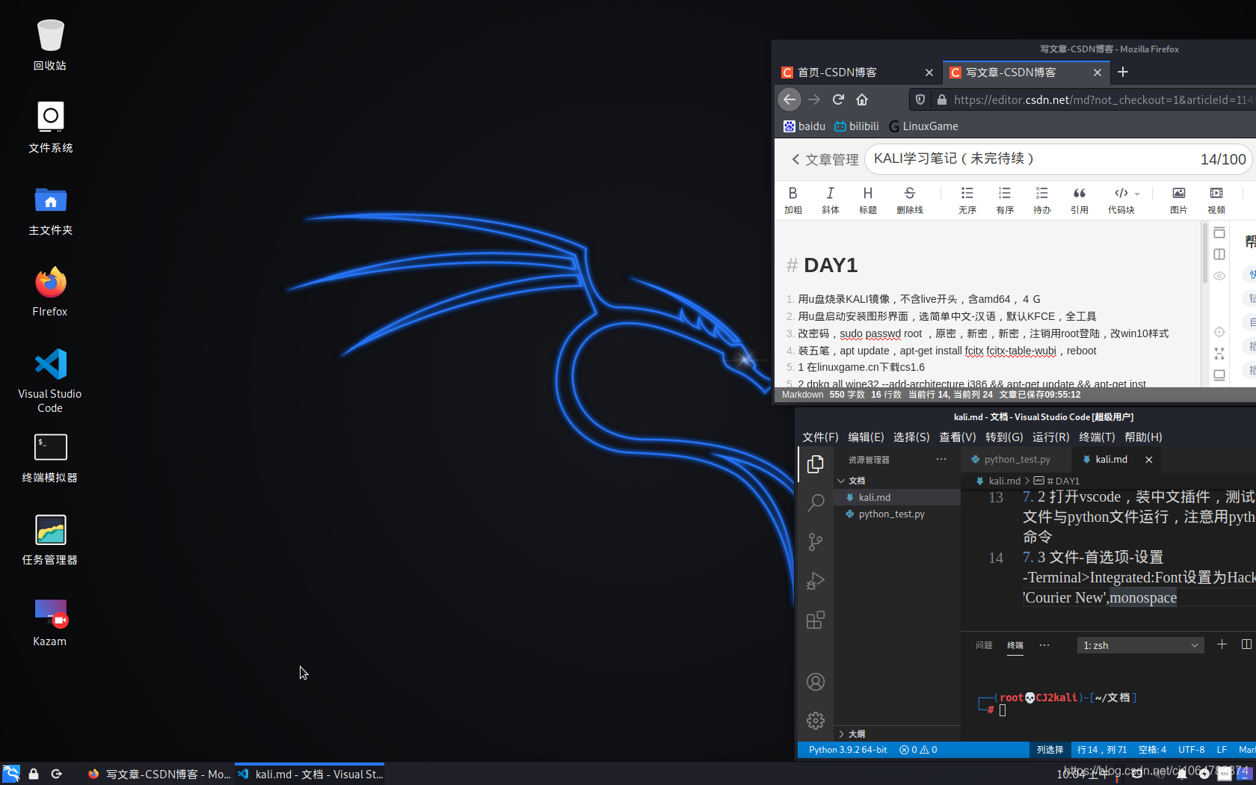Reload the page in Firefox
Viewport: 1256px width, 785px height.
click(838, 99)
